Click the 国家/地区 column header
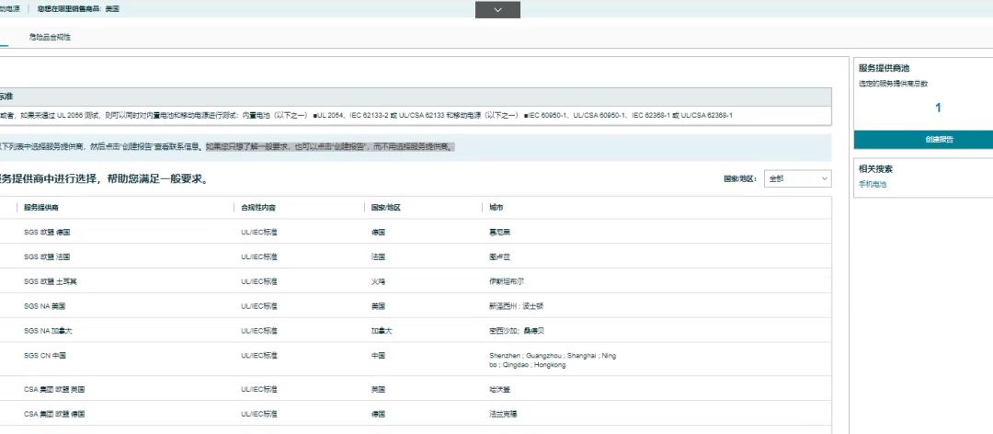Viewport: 993px width, 434px height. 385,208
